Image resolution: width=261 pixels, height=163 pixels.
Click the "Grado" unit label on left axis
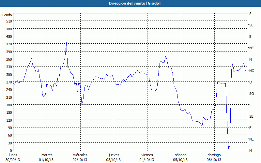tap(7, 15)
